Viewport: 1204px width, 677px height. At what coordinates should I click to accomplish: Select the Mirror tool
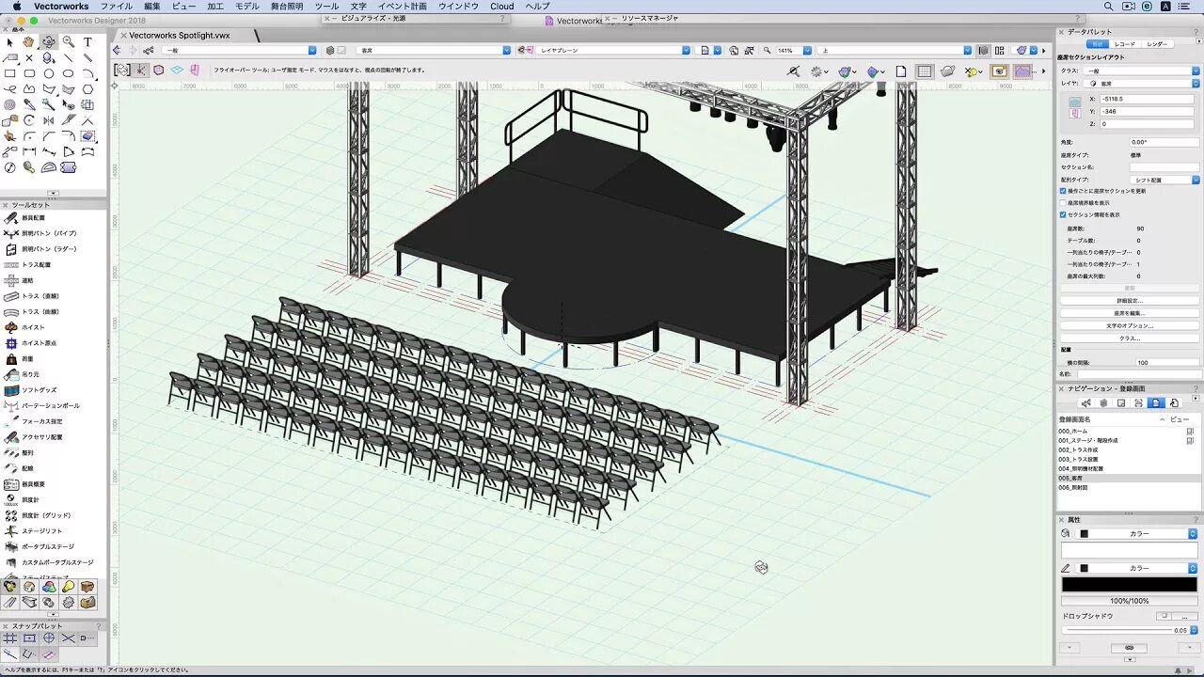coord(49,120)
